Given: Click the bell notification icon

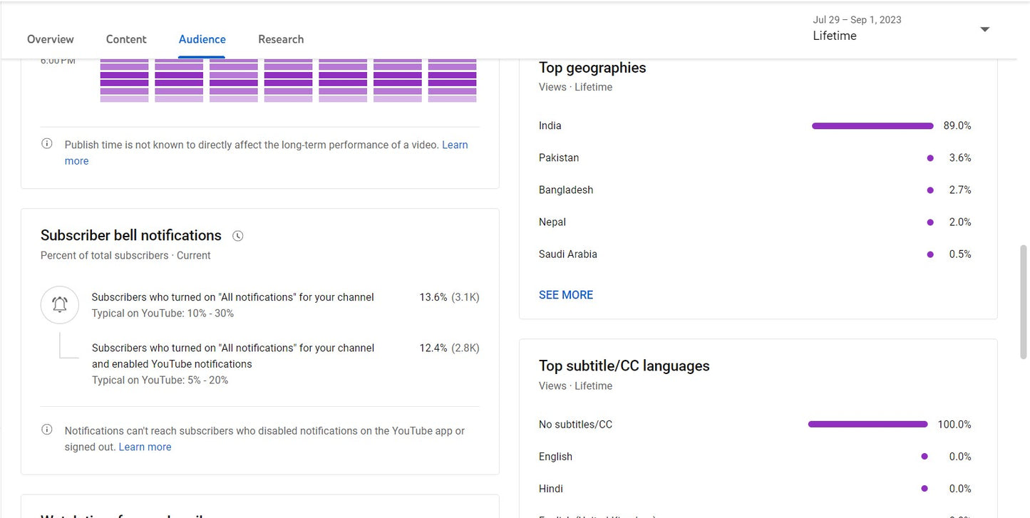Looking at the screenshot, I should pyautogui.click(x=60, y=305).
